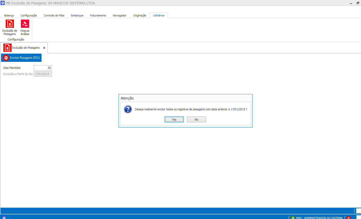Screen dimensions: 361x219
Task: Click 'MAX - ADMINISTRADOR DO SISTEMA' status text
Action: click(x=319, y=218)
